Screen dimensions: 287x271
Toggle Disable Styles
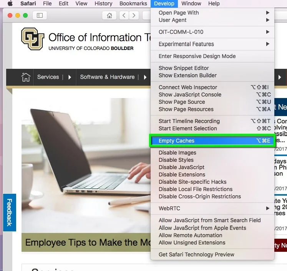(x=212, y=160)
